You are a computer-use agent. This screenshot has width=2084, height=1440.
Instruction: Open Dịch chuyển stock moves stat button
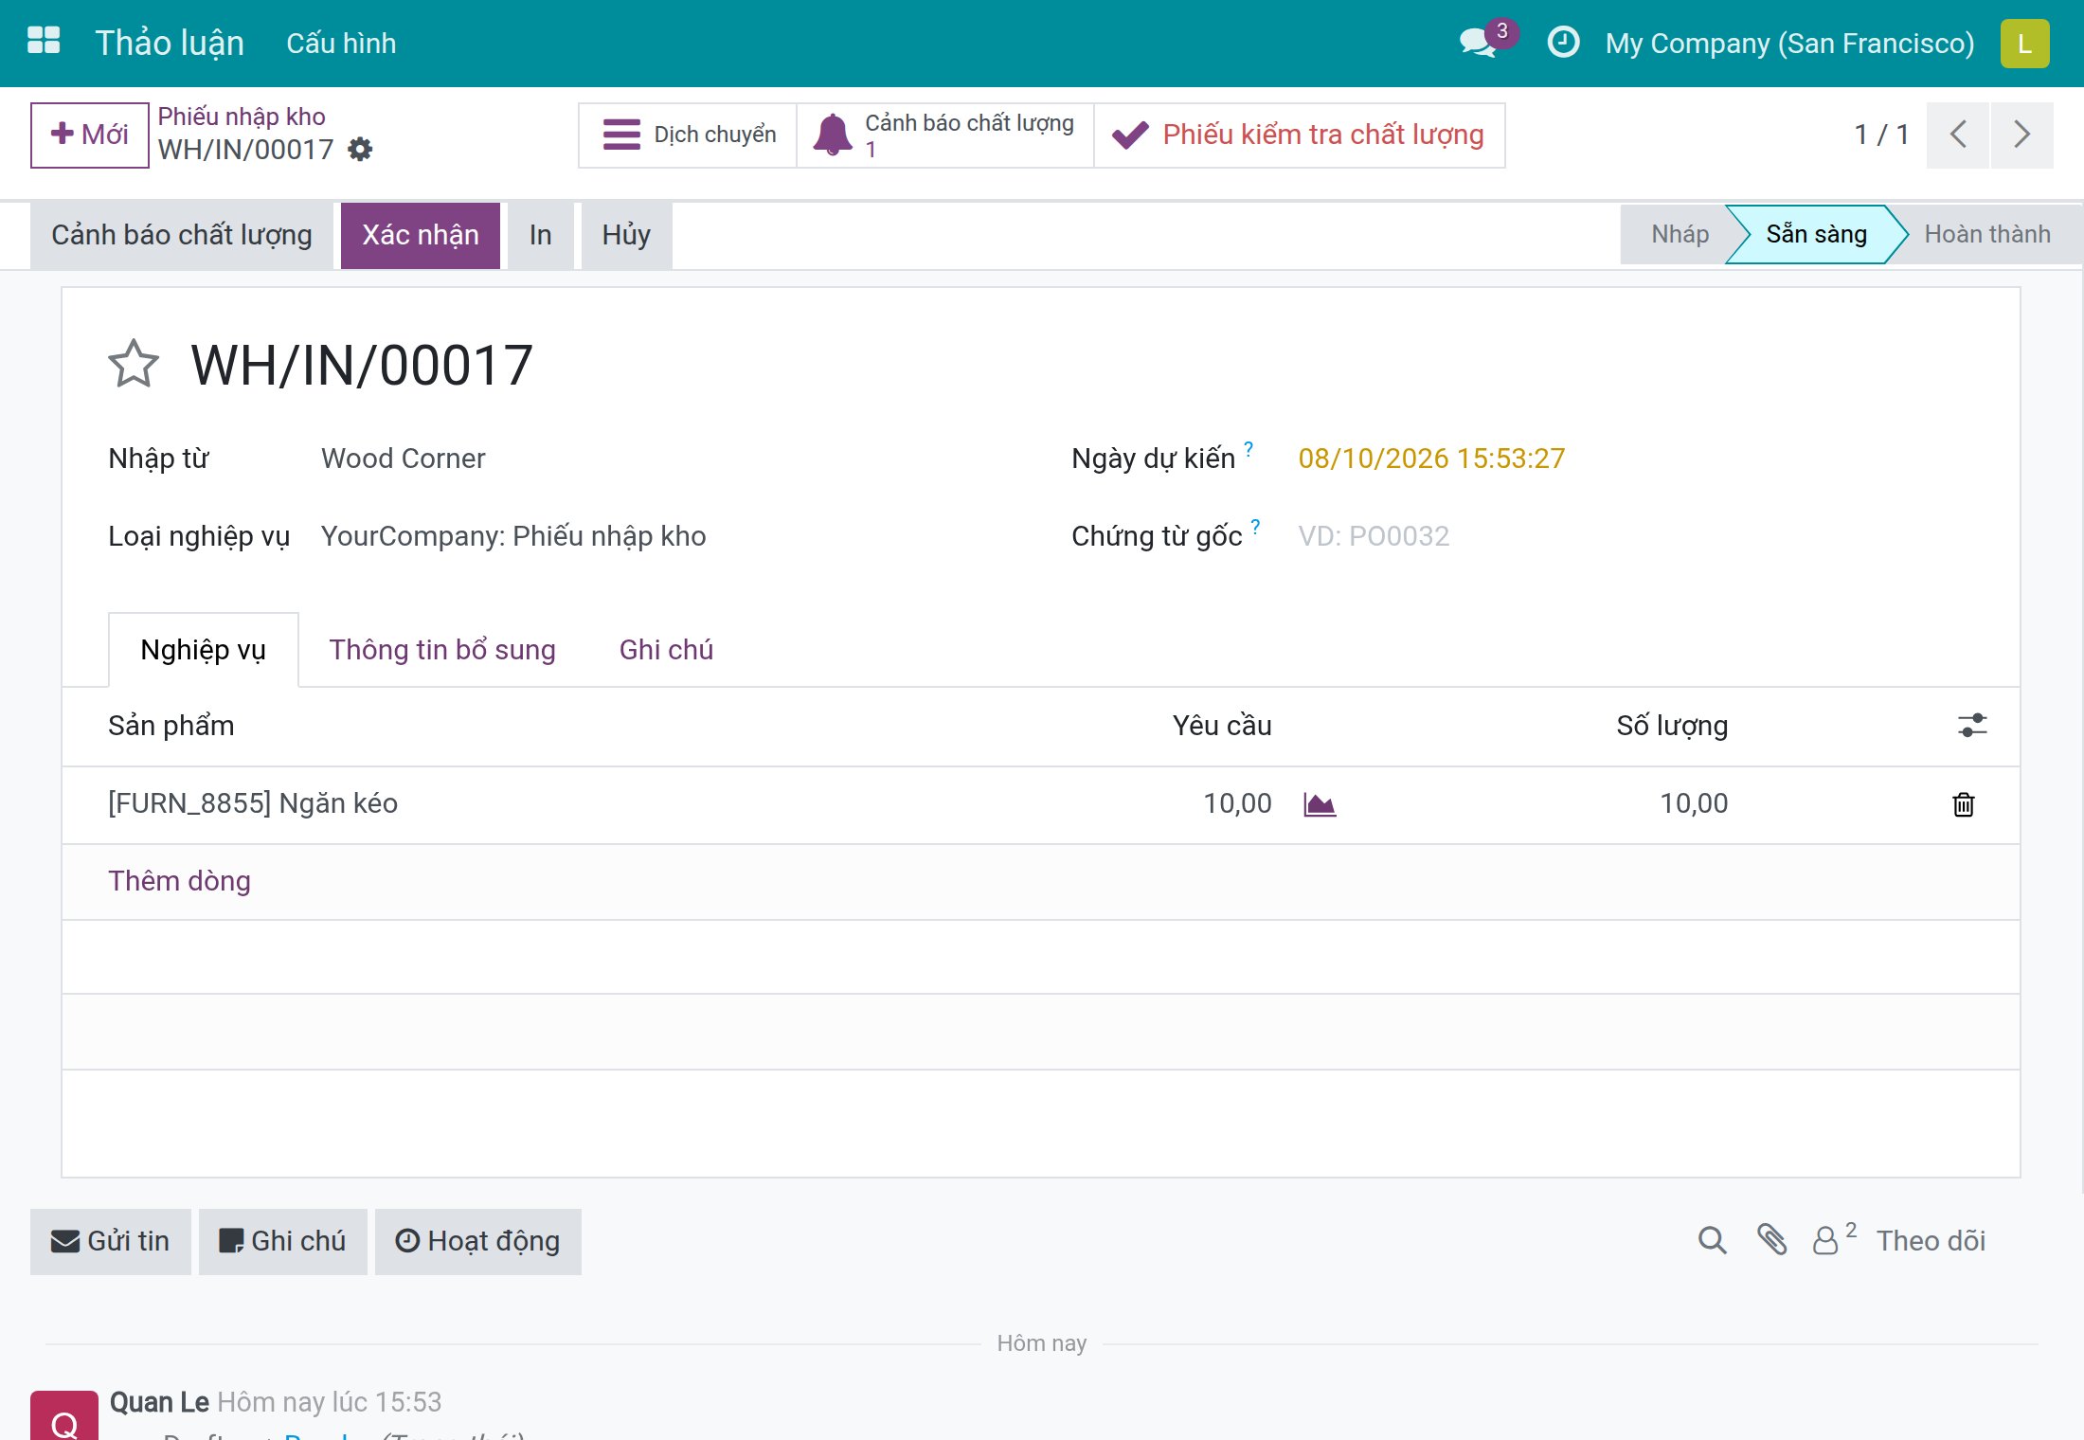[688, 135]
